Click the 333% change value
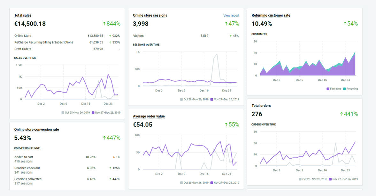 (116, 42)
